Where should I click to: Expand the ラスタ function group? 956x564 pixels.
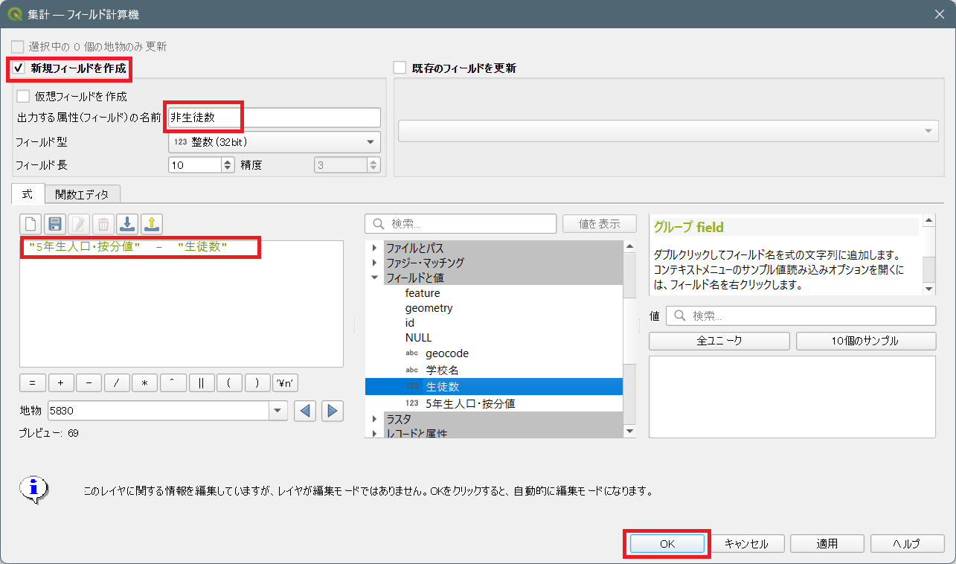click(x=374, y=419)
